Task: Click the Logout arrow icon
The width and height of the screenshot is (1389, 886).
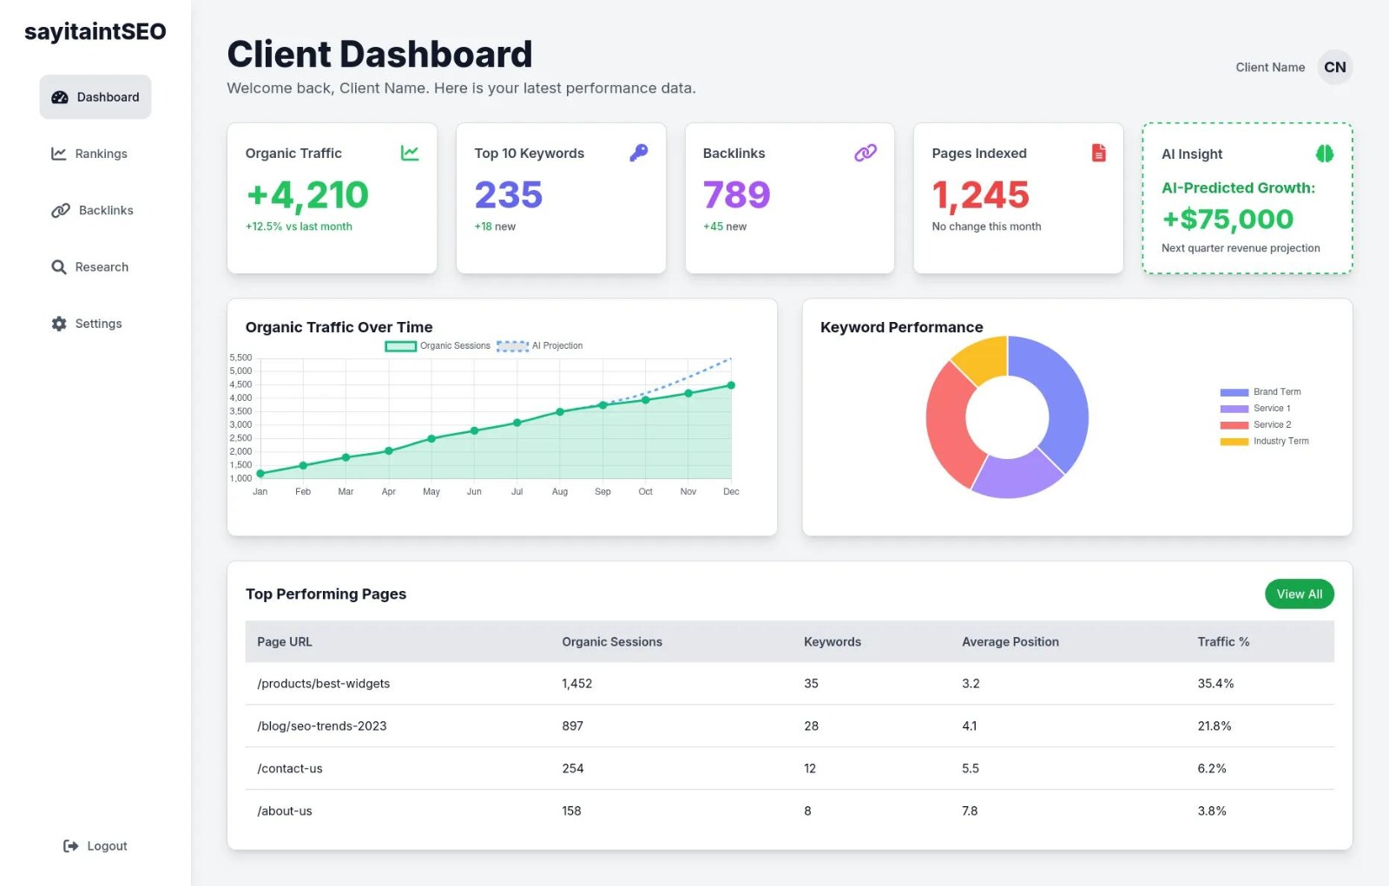Action: (x=71, y=846)
